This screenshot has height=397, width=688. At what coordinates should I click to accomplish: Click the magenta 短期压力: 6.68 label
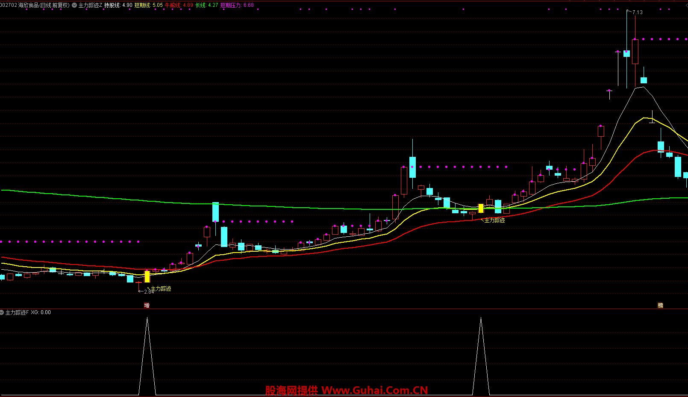click(237, 6)
